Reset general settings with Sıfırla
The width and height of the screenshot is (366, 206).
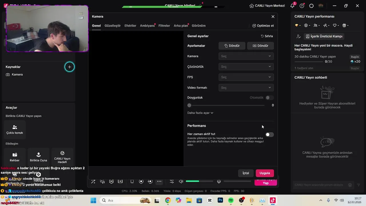267,36
